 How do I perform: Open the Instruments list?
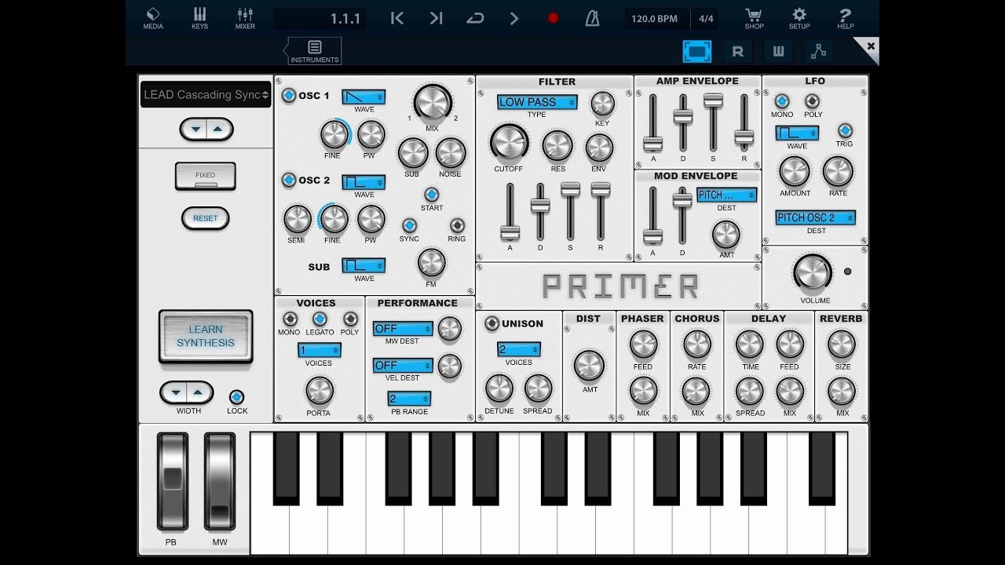[x=314, y=51]
